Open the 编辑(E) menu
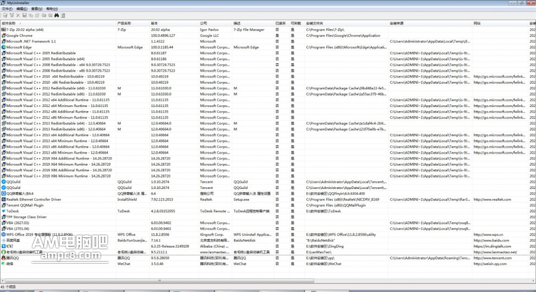This screenshot has width=536, height=292. click(x=22, y=9)
